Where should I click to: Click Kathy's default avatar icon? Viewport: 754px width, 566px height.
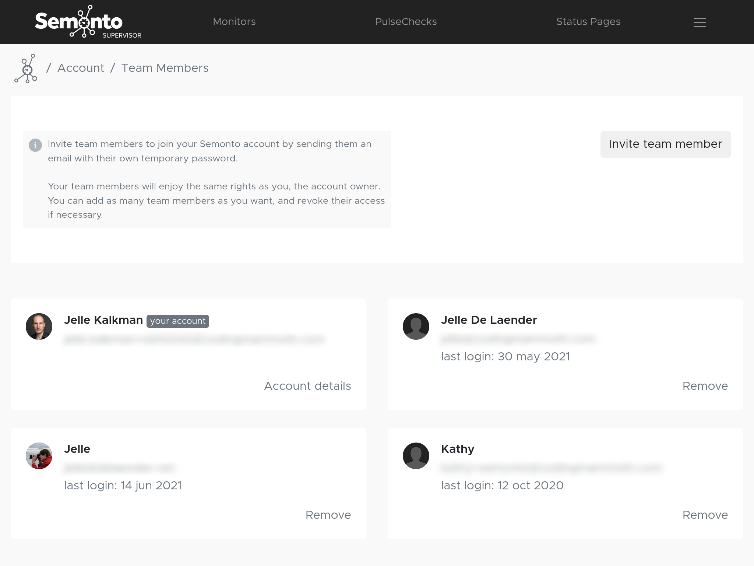(x=416, y=456)
